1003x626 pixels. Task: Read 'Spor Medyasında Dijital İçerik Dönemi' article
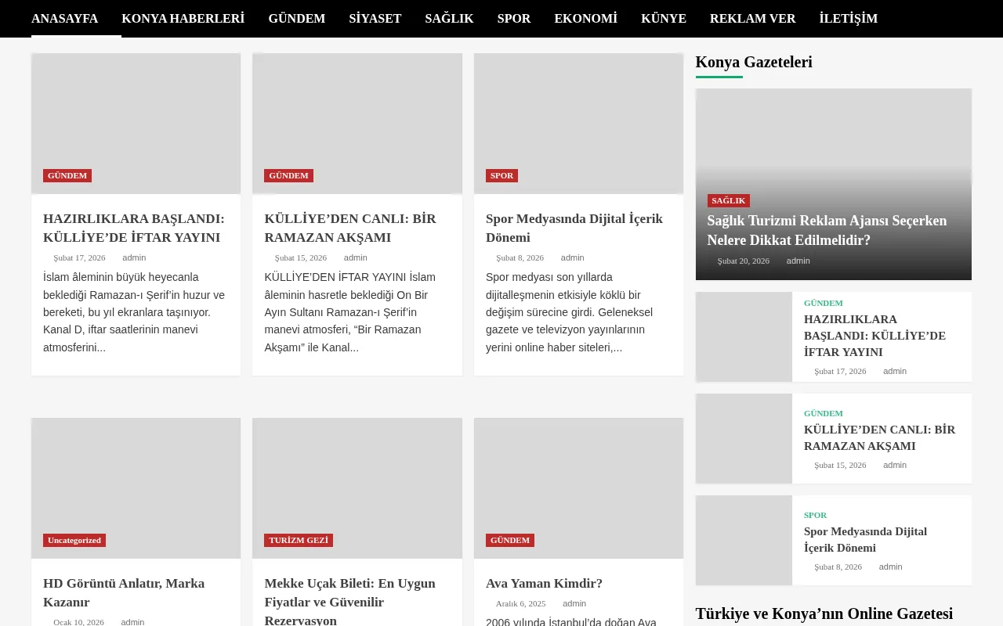(x=574, y=228)
